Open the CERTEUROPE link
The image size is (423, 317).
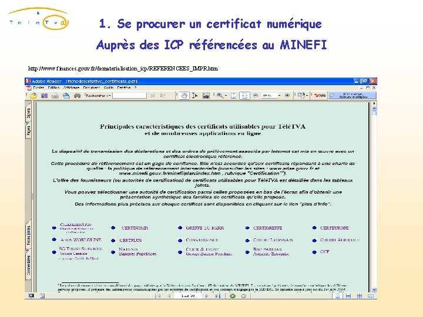(334, 228)
